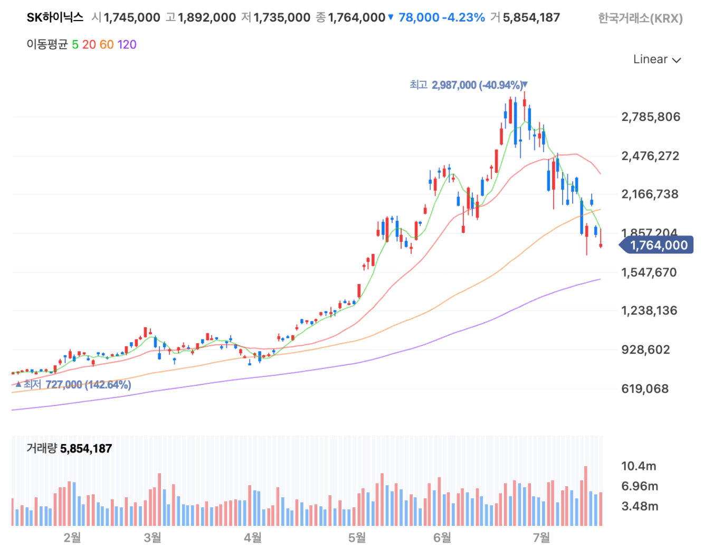Click the 최저 727,000 low marker
Viewport: 703px width, 557px height.
click(73, 384)
